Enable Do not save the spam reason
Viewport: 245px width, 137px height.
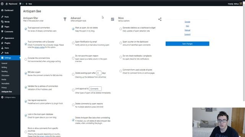(x=73, y=58)
